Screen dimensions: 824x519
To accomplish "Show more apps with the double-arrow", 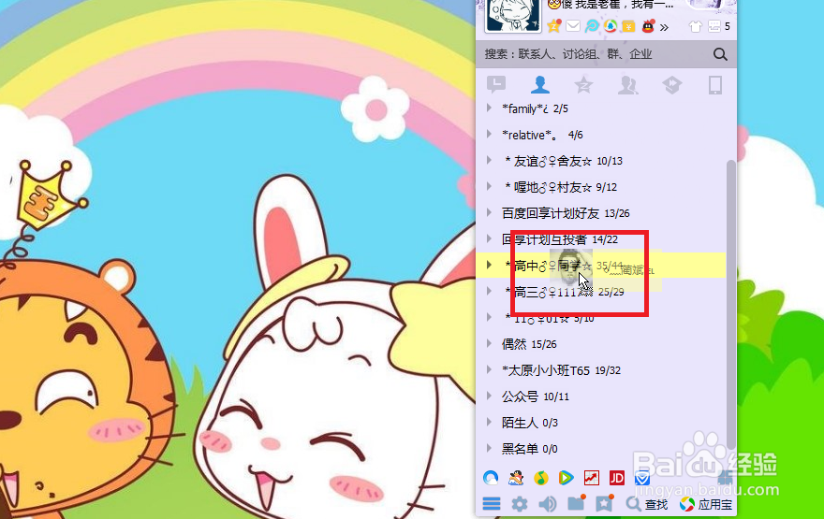I will pyautogui.click(x=665, y=27).
